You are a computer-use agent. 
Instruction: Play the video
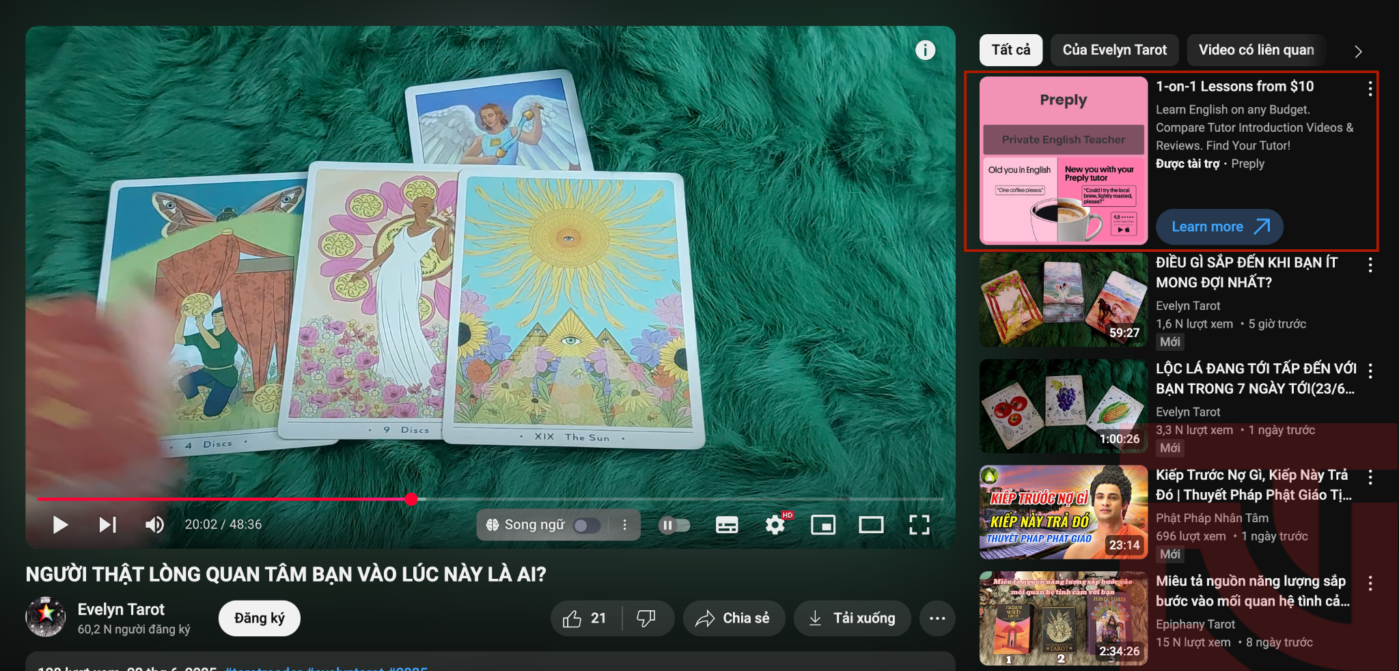point(60,524)
